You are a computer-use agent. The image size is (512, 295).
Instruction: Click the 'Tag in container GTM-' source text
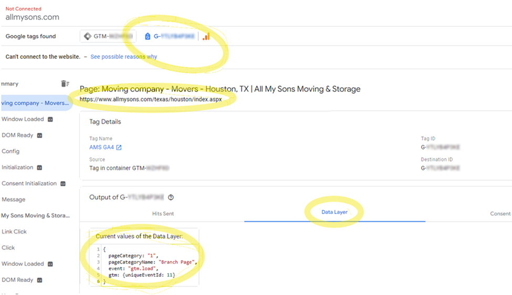tap(129, 168)
